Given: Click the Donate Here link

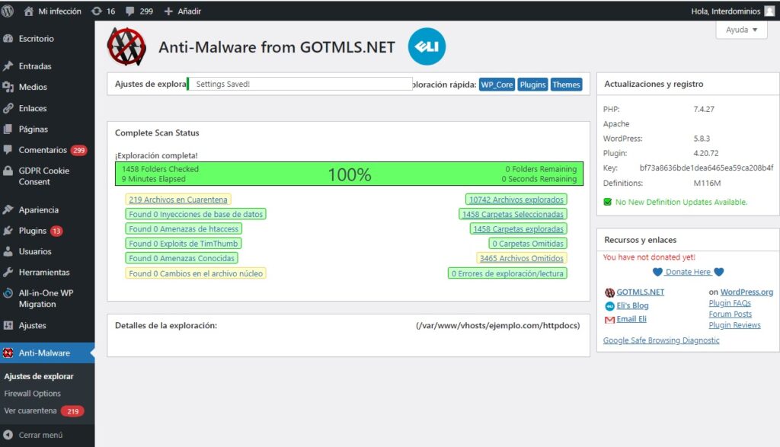Looking at the screenshot, I should pos(688,272).
